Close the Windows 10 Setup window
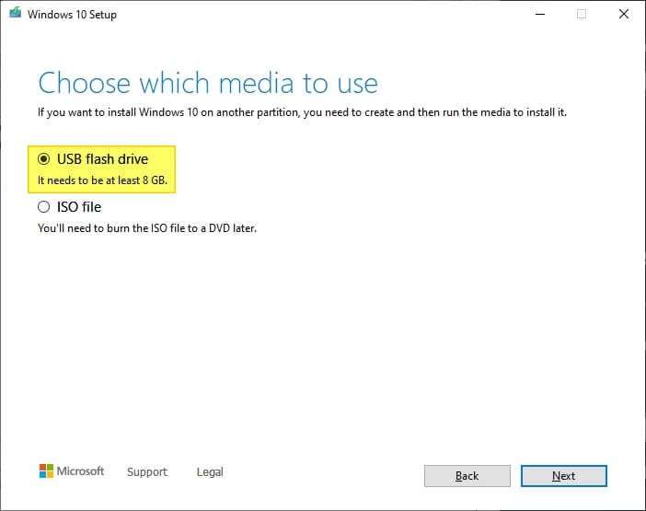This screenshot has width=646, height=511. click(624, 14)
